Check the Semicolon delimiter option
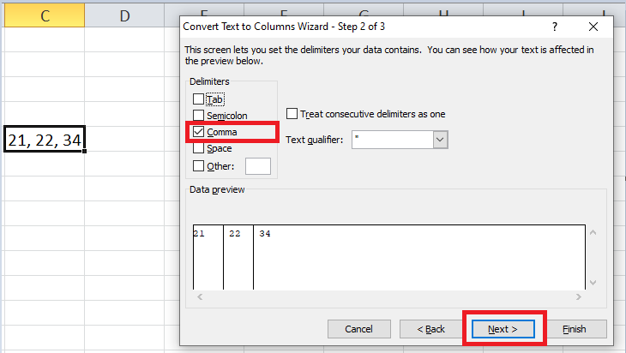Viewport: 626px width, 353px height. click(x=200, y=116)
